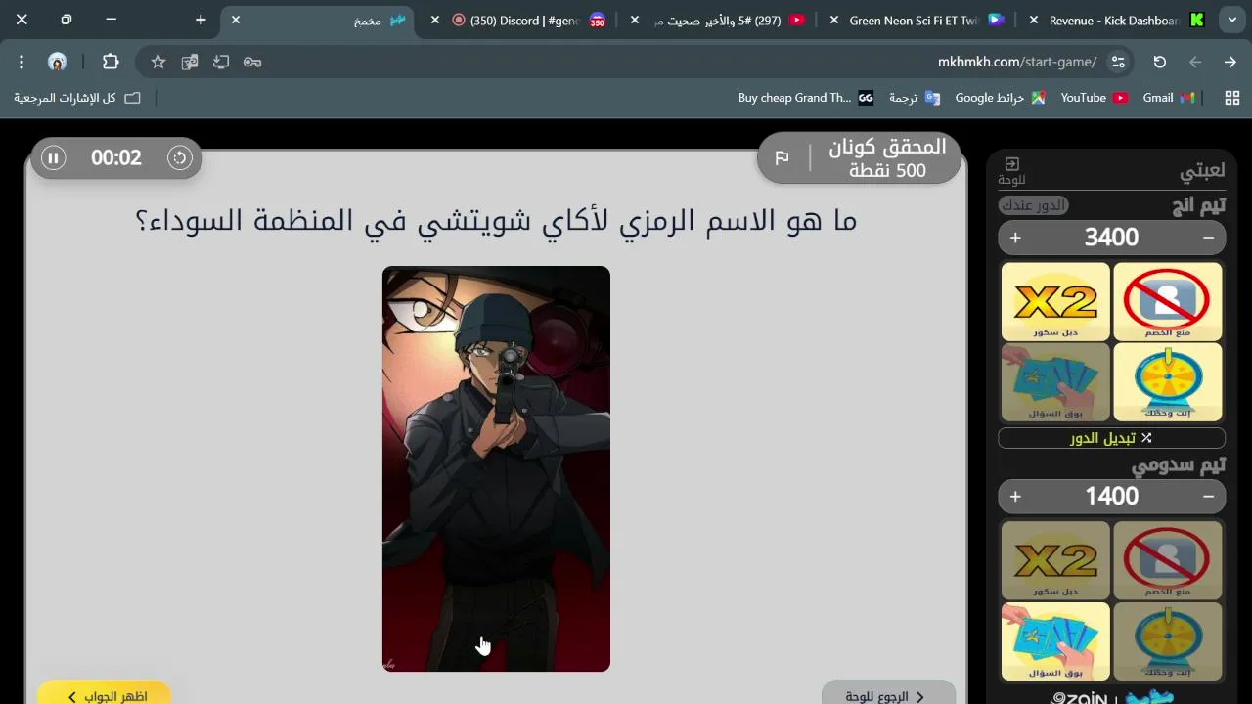1252x704 pixels.
Task: Click the 00:02 timer display
Action: click(x=116, y=157)
